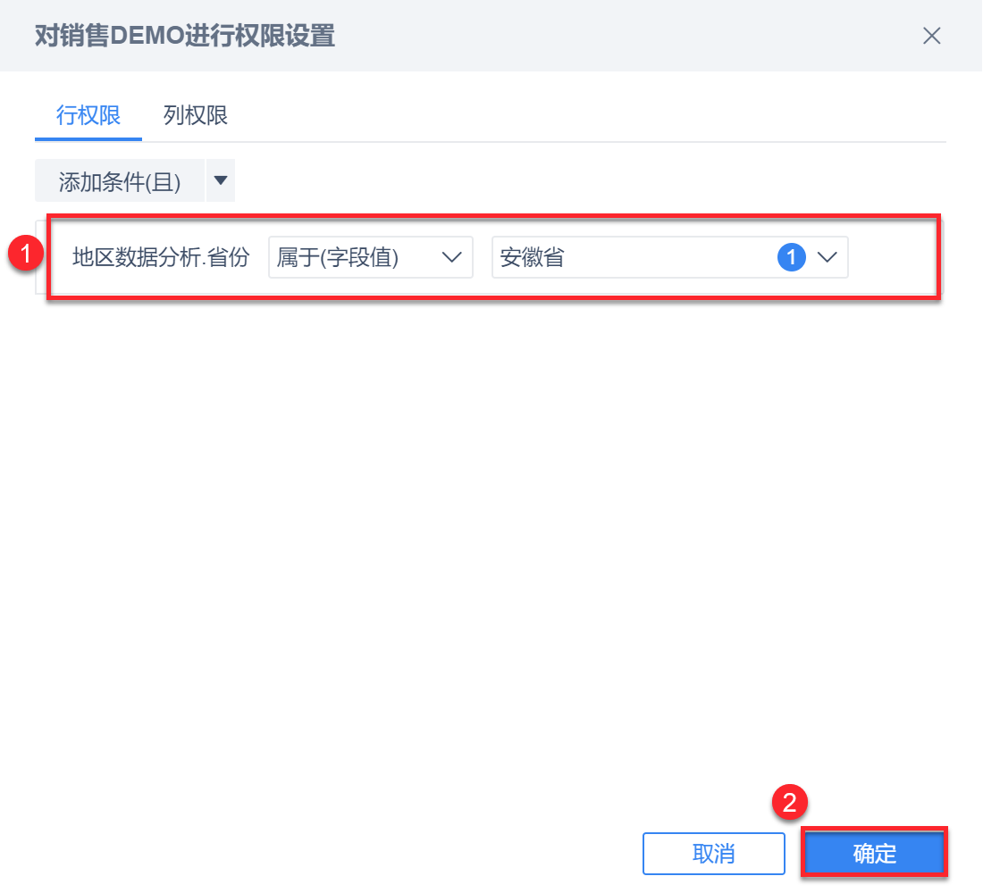Switch to the 行权限 tab
Screen dimensions: 983x893
point(88,115)
